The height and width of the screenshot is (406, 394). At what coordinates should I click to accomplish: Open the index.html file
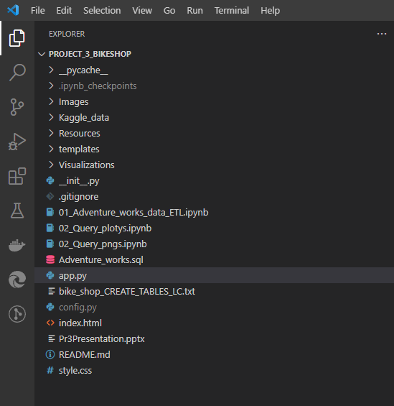[80, 323]
